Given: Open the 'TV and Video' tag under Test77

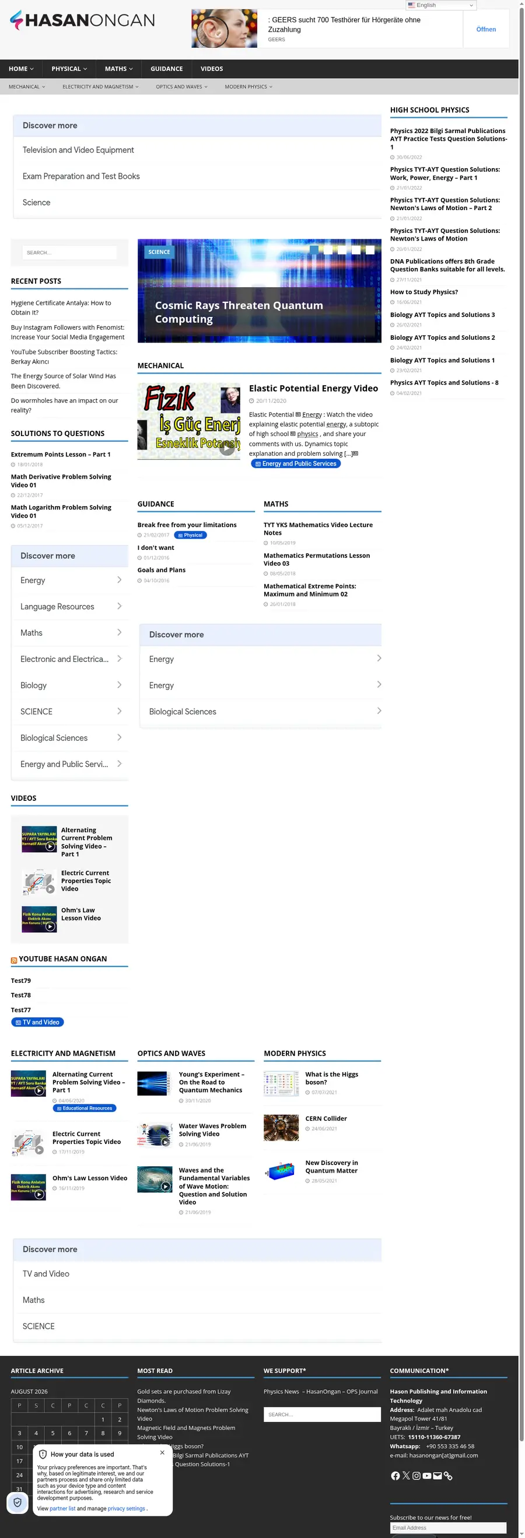Looking at the screenshot, I should click(37, 1022).
